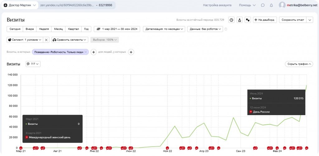
Task: Add people condition with second plus button
Action: pos(131,52)
